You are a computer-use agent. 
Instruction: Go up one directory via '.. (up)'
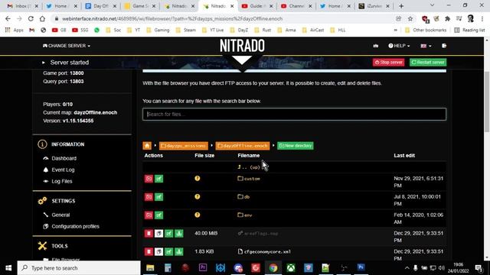point(249,167)
